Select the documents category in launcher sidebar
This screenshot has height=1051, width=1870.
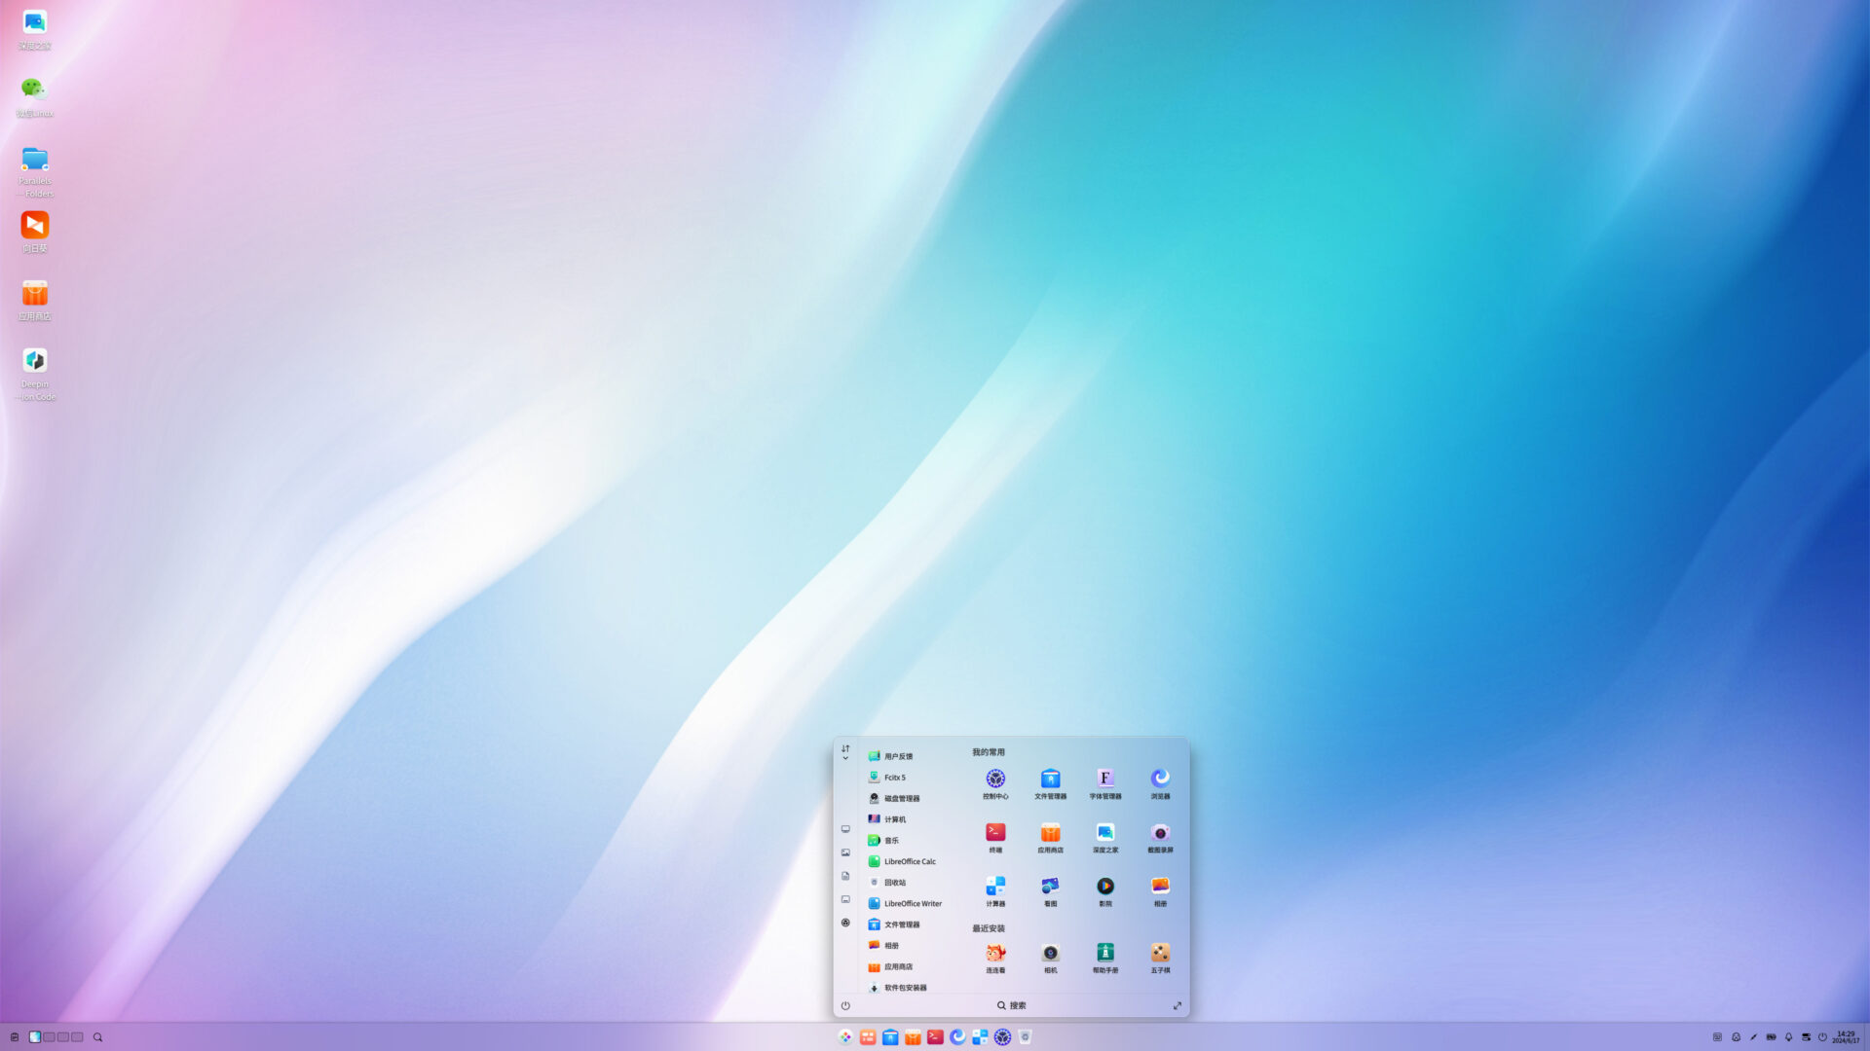coord(845,875)
